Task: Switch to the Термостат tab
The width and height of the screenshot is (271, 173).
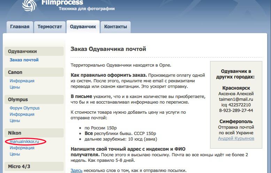Action: click(x=50, y=27)
